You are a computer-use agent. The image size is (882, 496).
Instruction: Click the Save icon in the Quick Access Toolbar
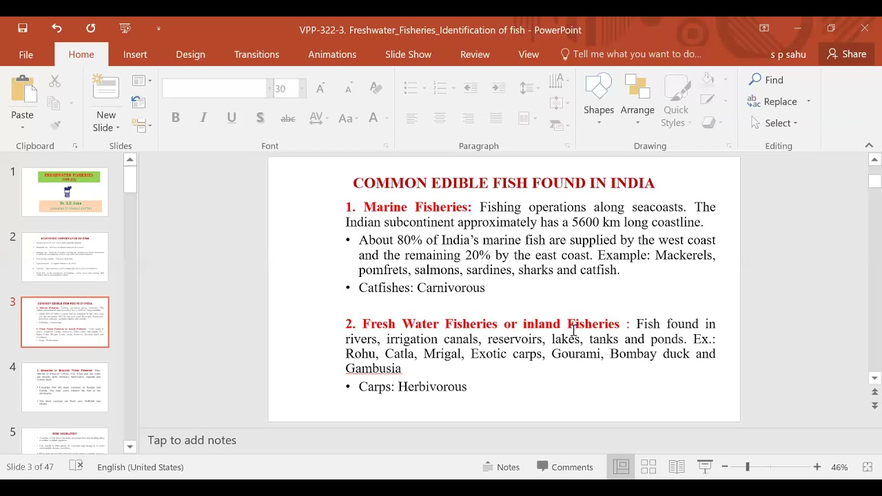click(x=23, y=28)
